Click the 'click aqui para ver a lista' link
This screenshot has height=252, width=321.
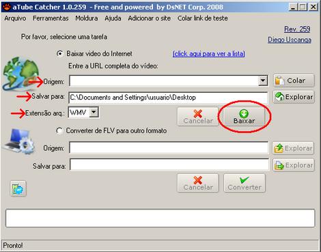pos(209,54)
